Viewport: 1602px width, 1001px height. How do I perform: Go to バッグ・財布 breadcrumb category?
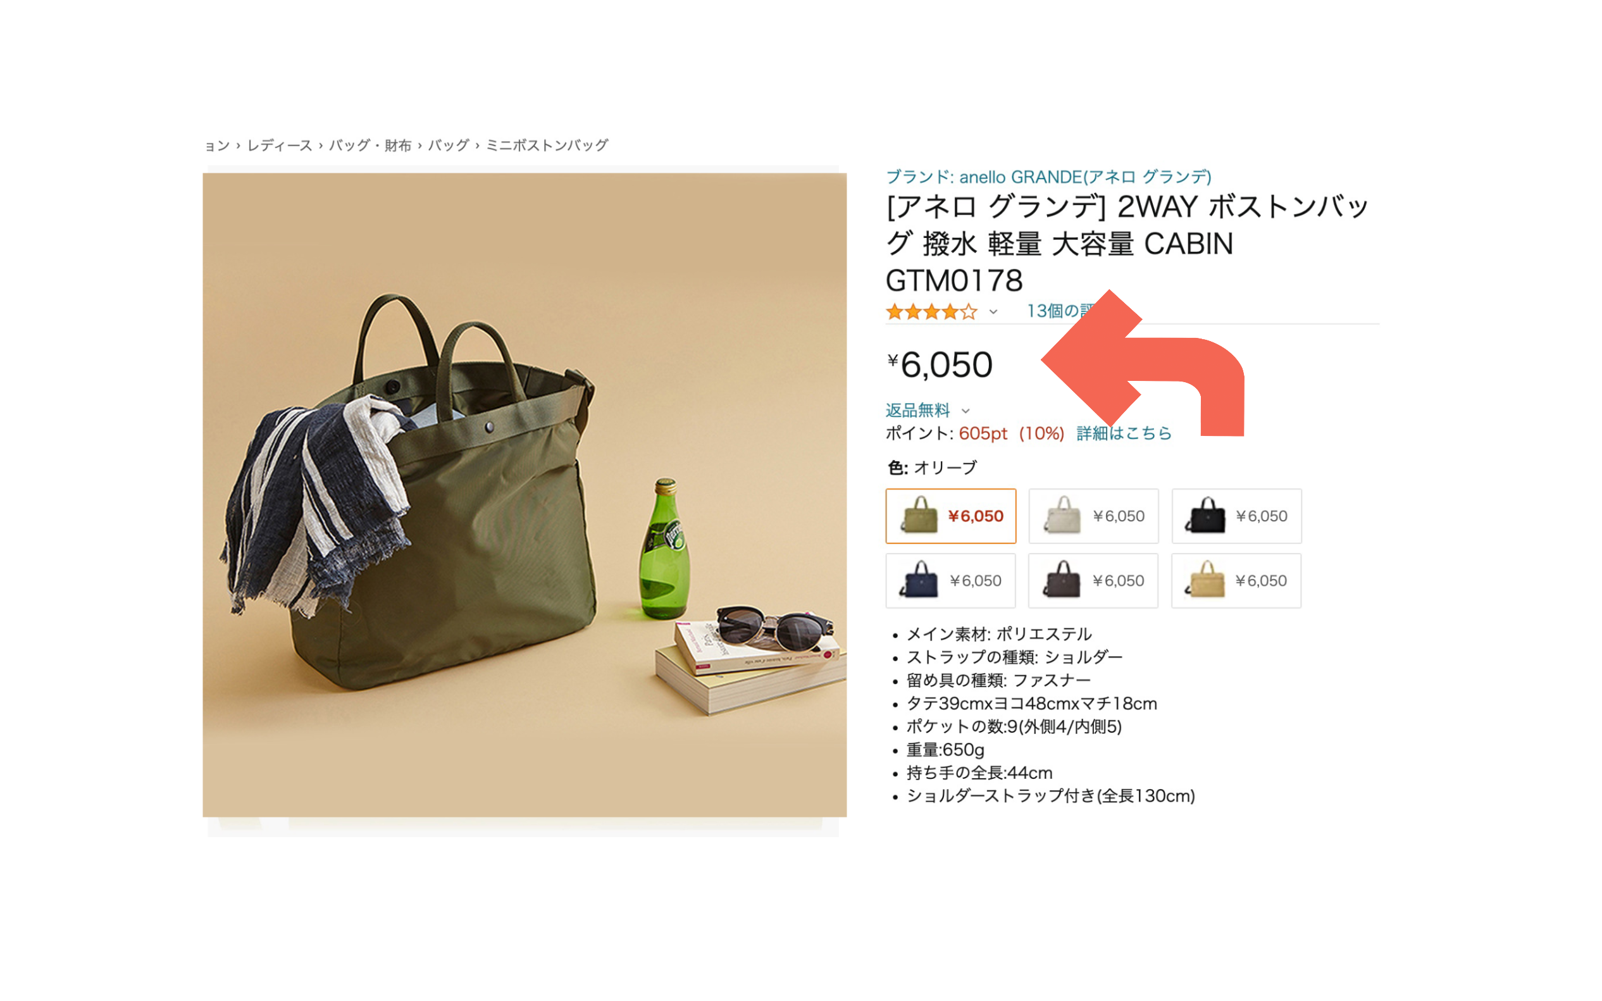(x=370, y=145)
